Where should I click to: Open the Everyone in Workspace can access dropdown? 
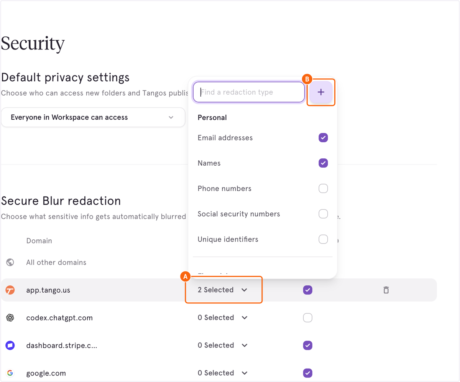coord(93,117)
